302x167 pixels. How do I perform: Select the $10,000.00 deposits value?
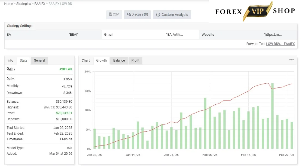pyautogui.click(x=64, y=119)
